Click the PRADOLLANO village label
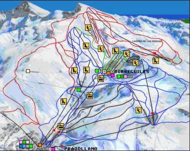 click(x=81, y=149)
